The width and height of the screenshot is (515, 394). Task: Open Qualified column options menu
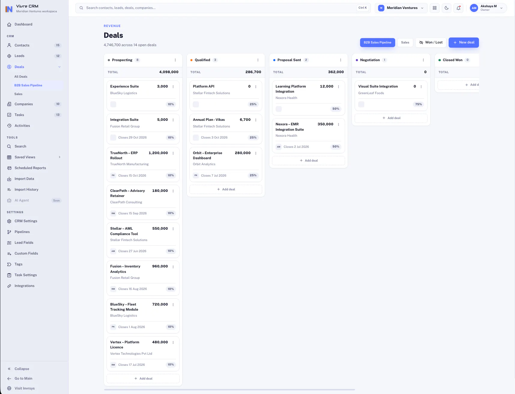[258, 60]
